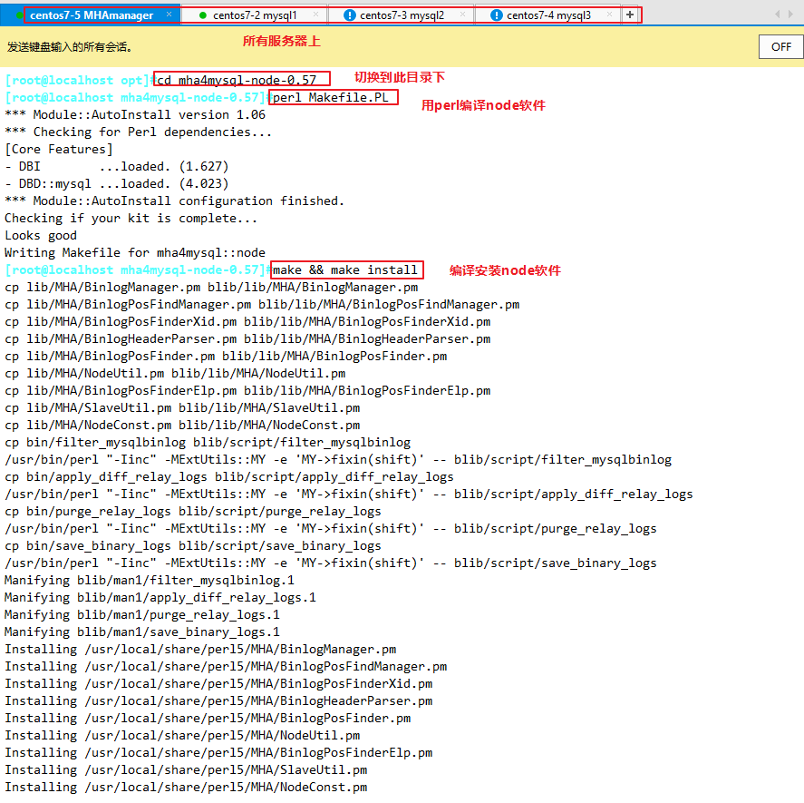The height and width of the screenshot is (803, 804).
Task: Click the 'cp bin/apply_diff_relay_logs' output line
Action: point(229,477)
